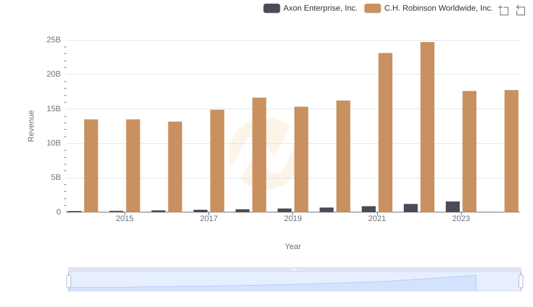Image resolution: width=533 pixels, height=307 pixels.
Task: Click the C.H. Robinson bar for 2024
Action: pyautogui.click(x=511, y=151)
